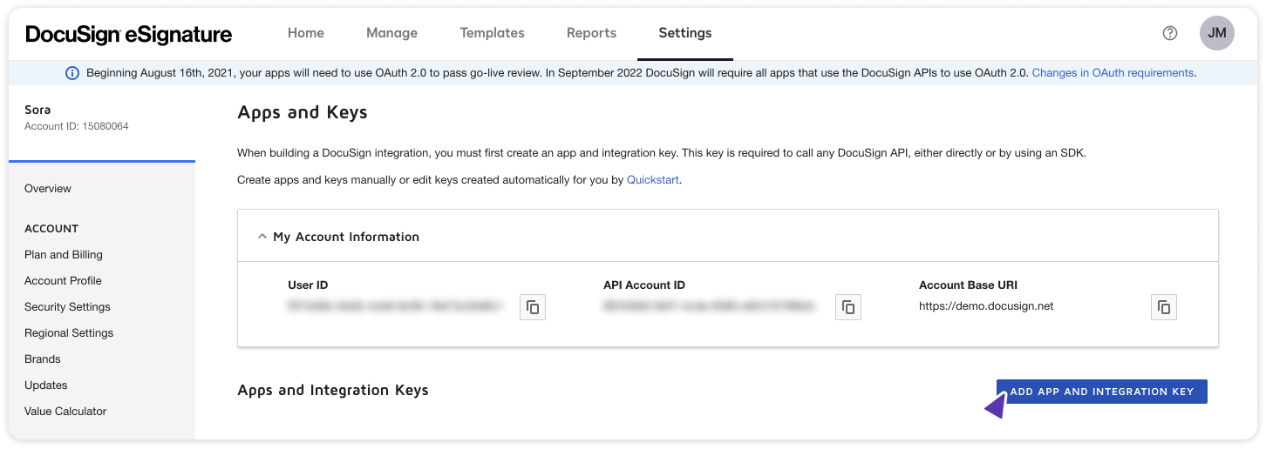Click the Sora account name
Screen dimensions: 1266x449
(37, 110)
